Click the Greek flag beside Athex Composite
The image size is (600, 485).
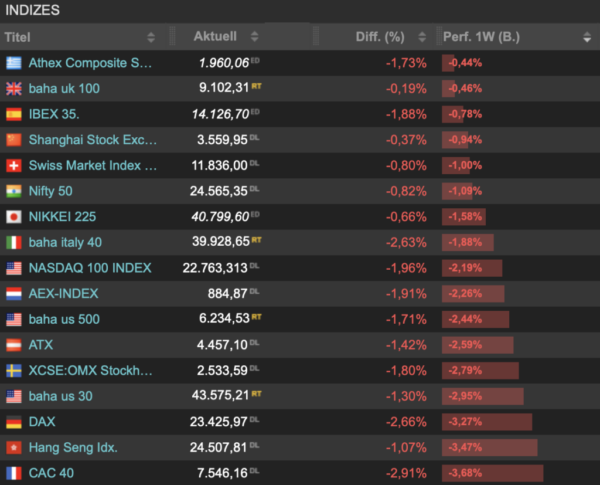14,63
